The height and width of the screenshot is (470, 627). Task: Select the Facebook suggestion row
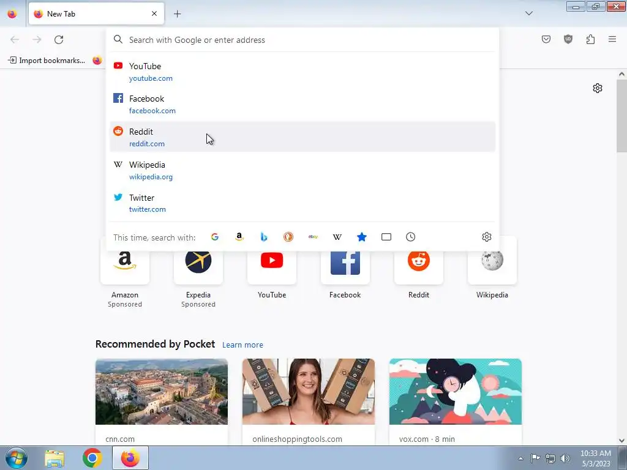[302, 104]
